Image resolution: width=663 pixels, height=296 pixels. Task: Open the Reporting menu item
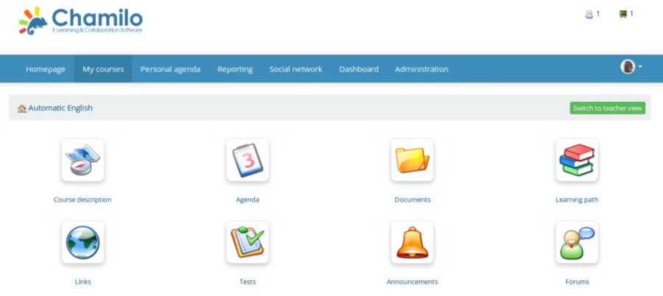235,69
